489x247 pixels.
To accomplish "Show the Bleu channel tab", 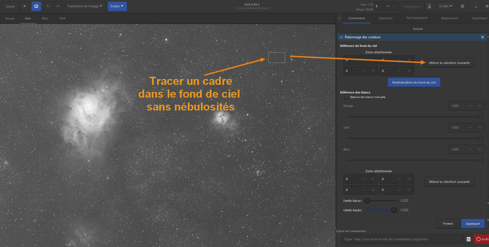I will click(45, 18).
